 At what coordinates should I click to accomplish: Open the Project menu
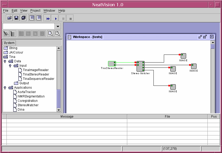click(35, 11)
